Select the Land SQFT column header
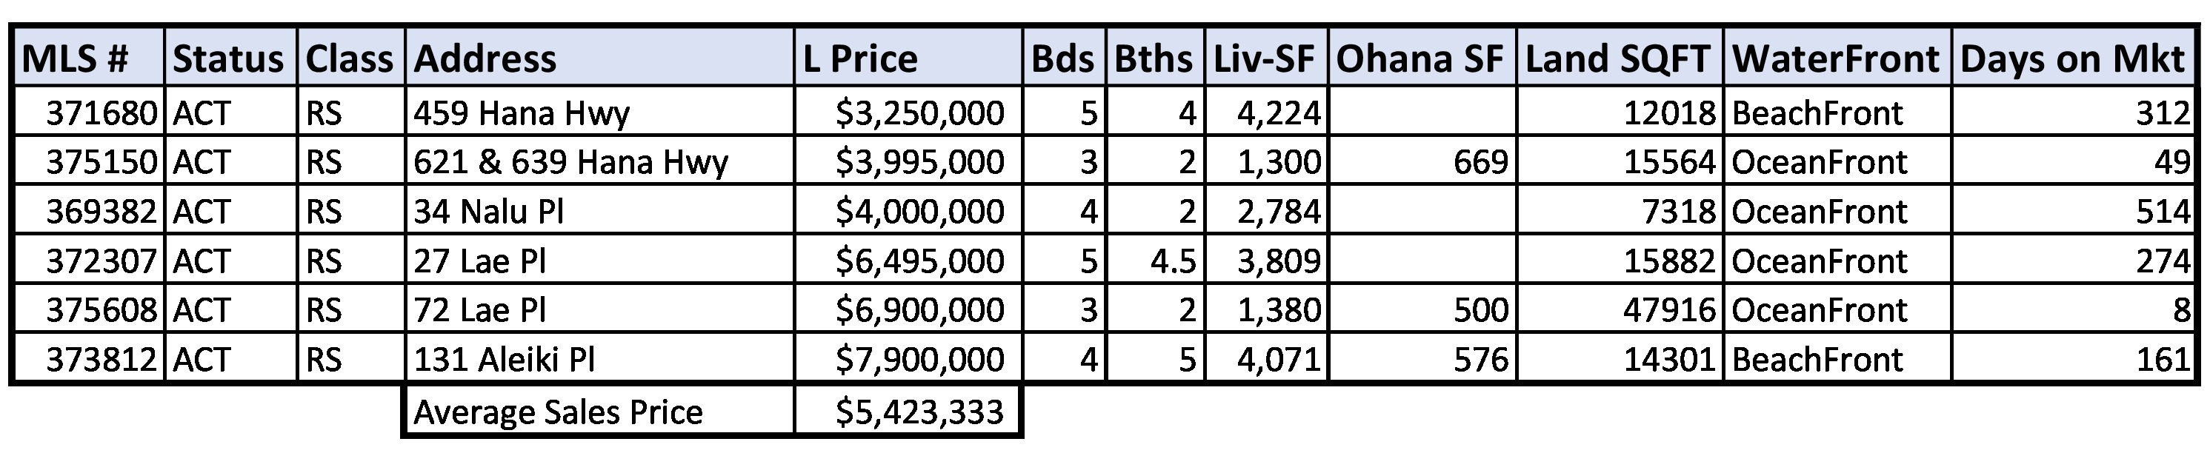 tap(1618, 59)
